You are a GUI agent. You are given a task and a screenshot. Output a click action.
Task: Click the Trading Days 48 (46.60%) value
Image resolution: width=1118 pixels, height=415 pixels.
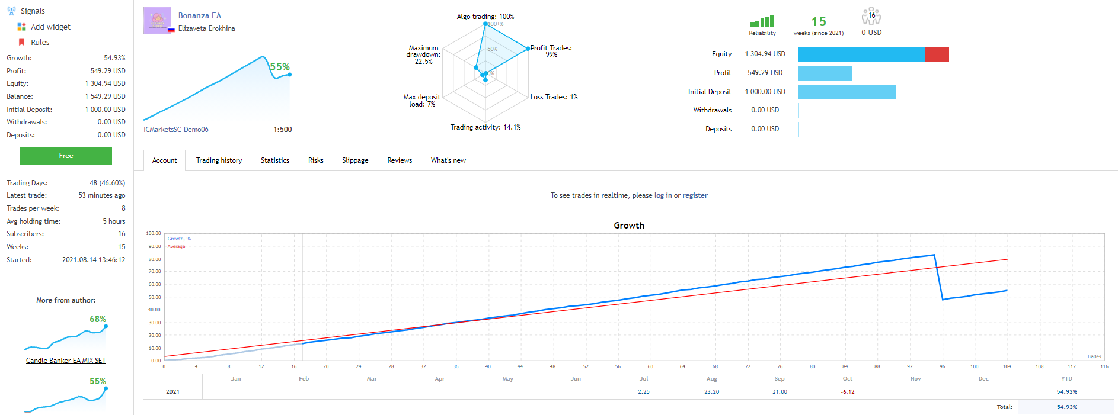[107, 183]
